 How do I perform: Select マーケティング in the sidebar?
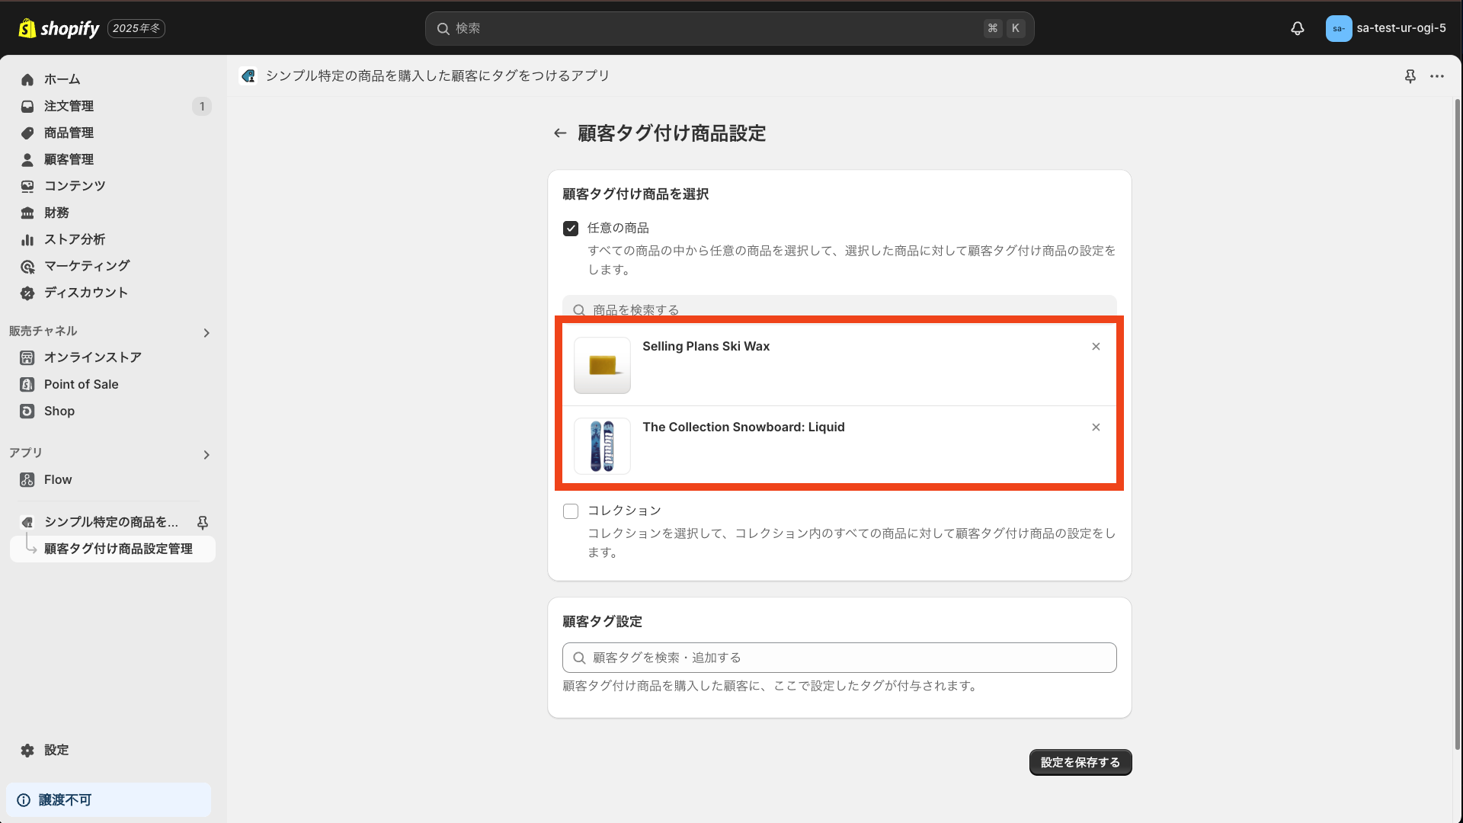point(86,265)
